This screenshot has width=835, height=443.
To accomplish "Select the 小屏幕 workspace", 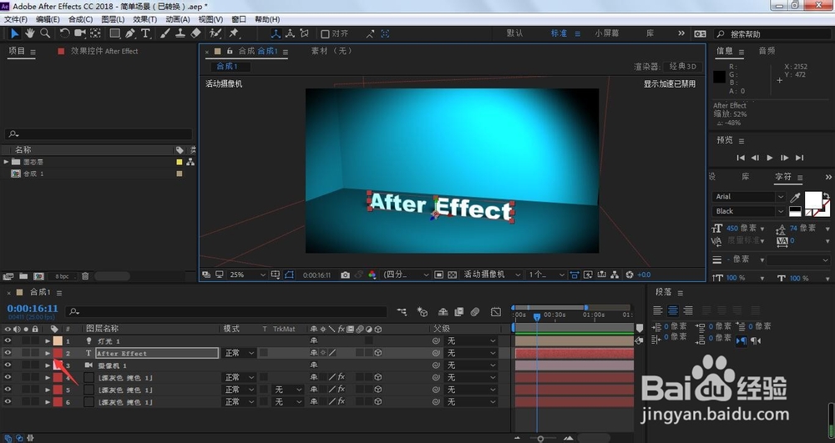I will [x=607, y=33].
